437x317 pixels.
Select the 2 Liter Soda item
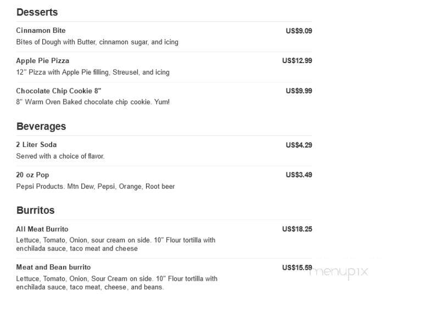click(x=36, y=145)
